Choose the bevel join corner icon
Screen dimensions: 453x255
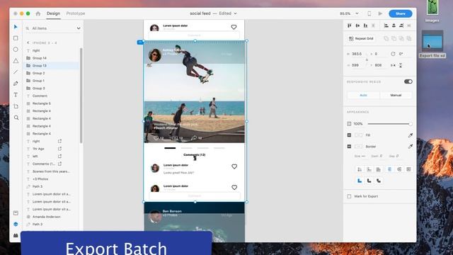(x=379, y=181)
